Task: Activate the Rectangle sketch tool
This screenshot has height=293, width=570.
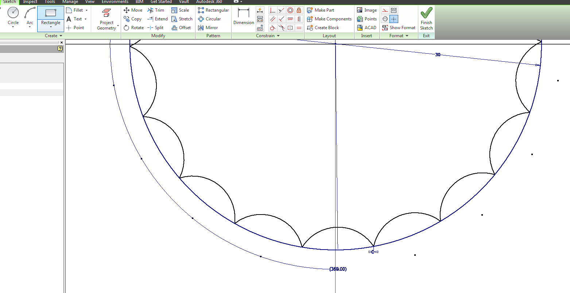Action: pyautogui.click(x=51, y=16)
